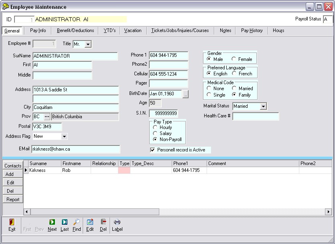Click the Del record toolbar icon
Image resolution: width=335 pixels, height=244 pixels.
tap(103, 222)
